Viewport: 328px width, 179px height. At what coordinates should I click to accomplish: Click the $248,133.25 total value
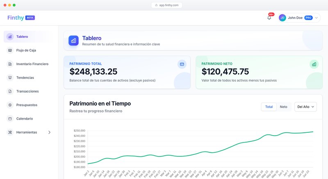coord(93,72)
